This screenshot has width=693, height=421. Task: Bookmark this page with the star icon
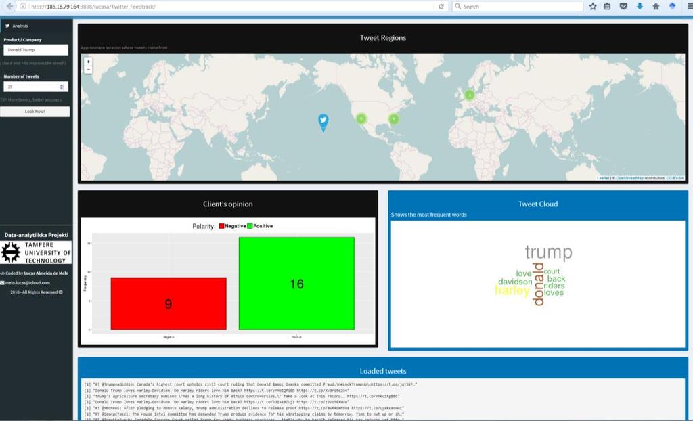click(x=593, y=6)
